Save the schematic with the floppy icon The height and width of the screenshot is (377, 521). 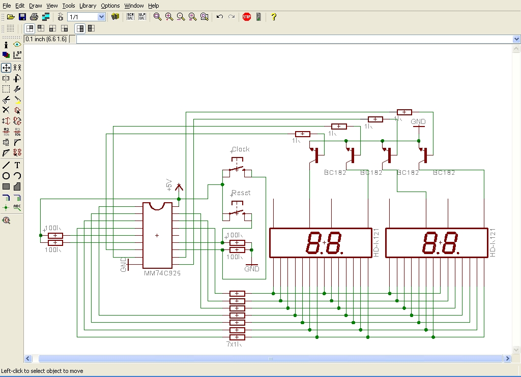pos(22,17)
